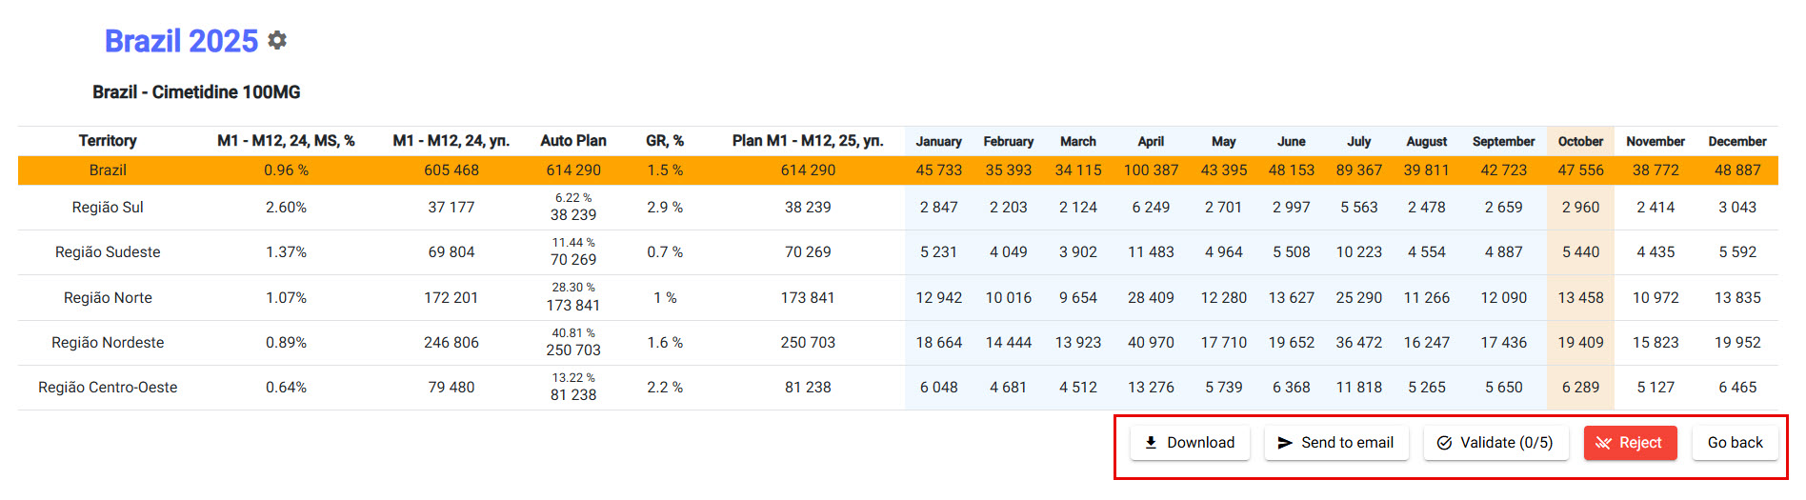Click the Auto Plan column header
This screenshot has width=1806, height=500.
click(x=573, y=141)
